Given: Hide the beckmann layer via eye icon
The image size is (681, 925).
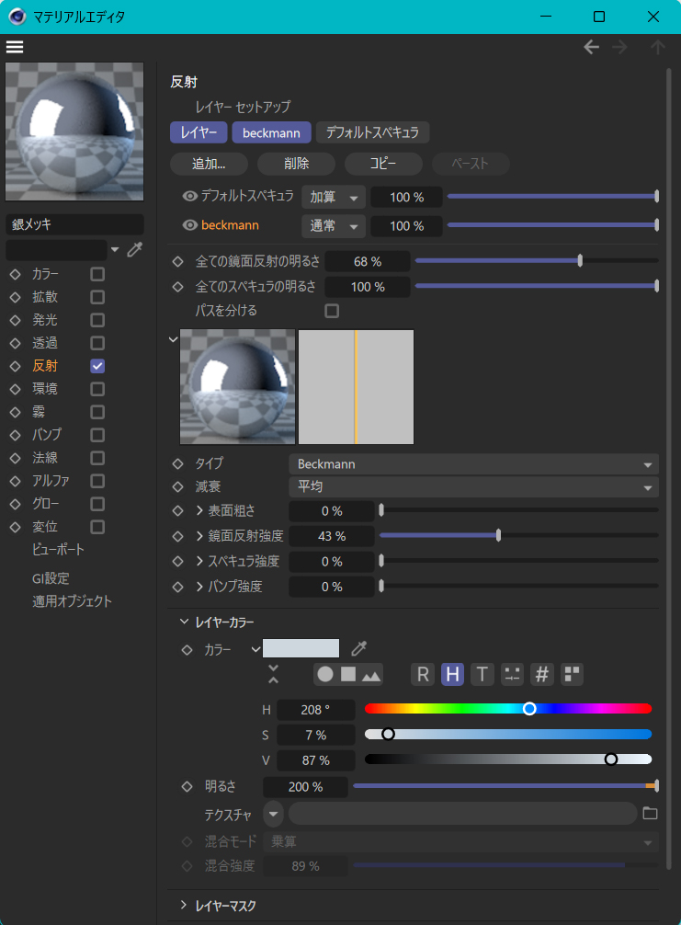Looking at the screenshot, I should (x=190, y=225).
